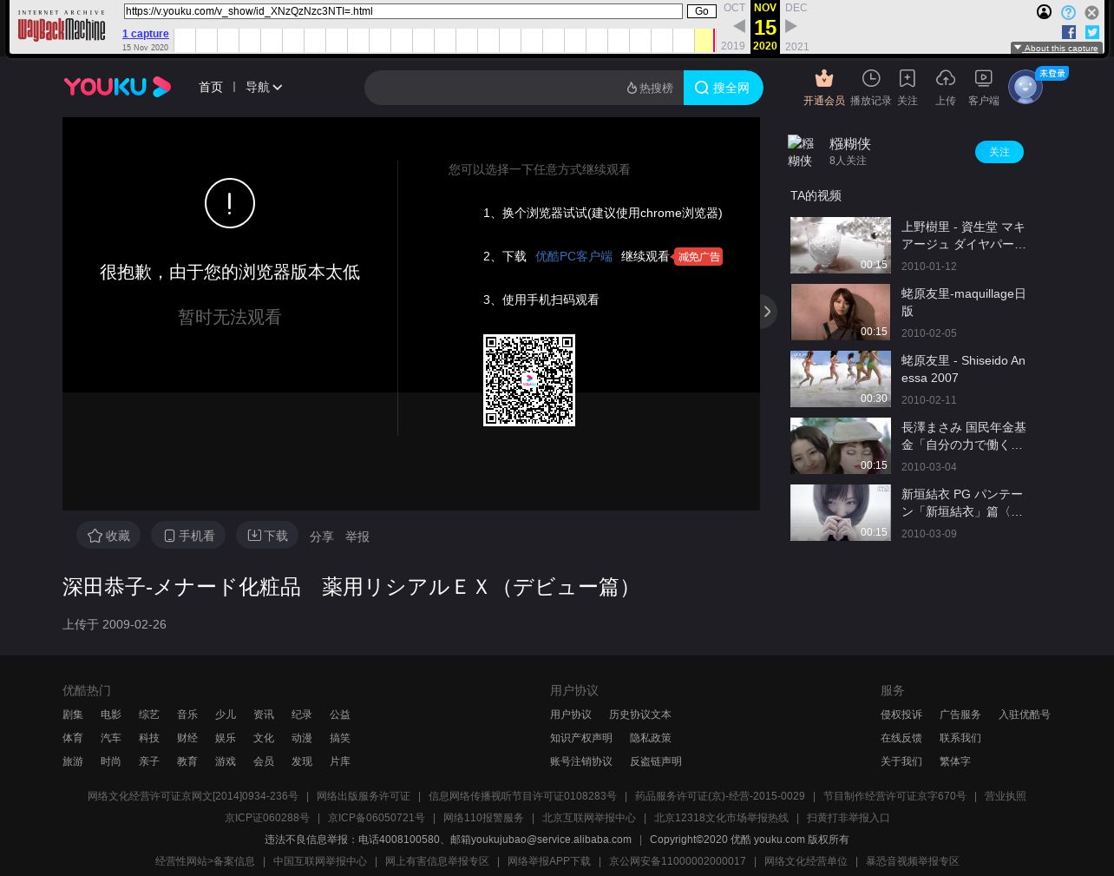The image size is (1114, 876).
Task: Open the 長澤まさみ video thumbnail
Action: click(841, 446)
